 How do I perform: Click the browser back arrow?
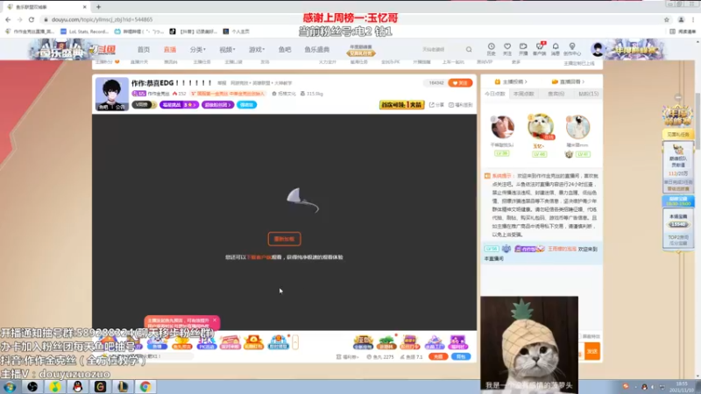point(8,19)
